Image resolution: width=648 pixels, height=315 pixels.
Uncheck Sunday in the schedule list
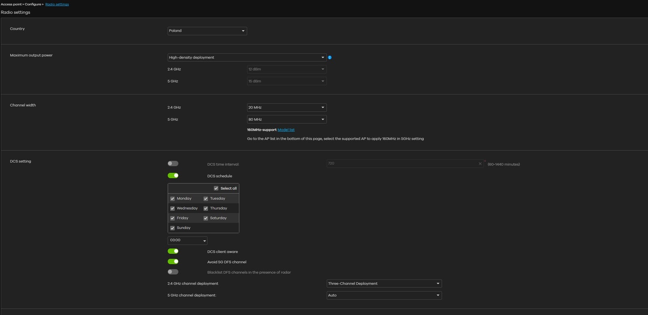coord(173,228)
